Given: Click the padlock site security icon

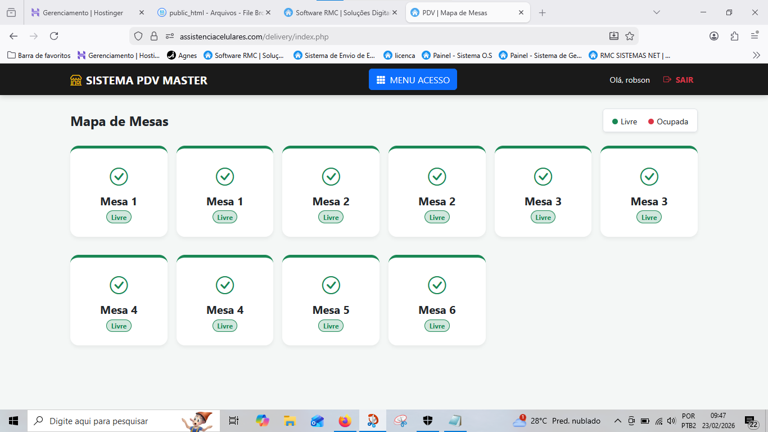Looking at the screenshot, I should pos(154,37).
